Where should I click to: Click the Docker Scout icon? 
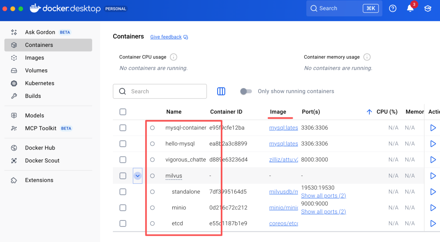(14, 161)
